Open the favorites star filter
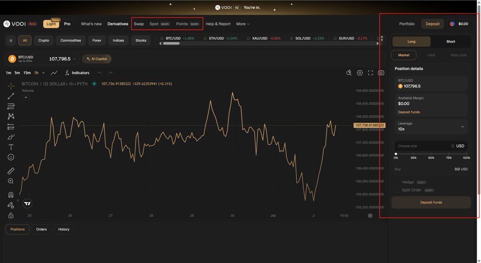Viewport: 481px width, 263px height. pos(11,40)
